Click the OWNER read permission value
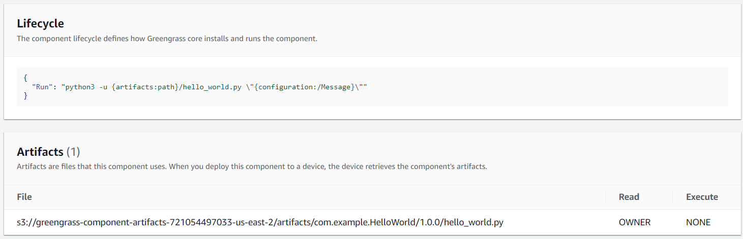Viewport: 743px width, 239px height. (635, 222)
